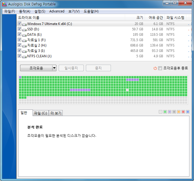Click the drive icon next to SSD (D:)
Viewport: 194px width, 181px height.
pyautogui.click(x=24, y=30)
